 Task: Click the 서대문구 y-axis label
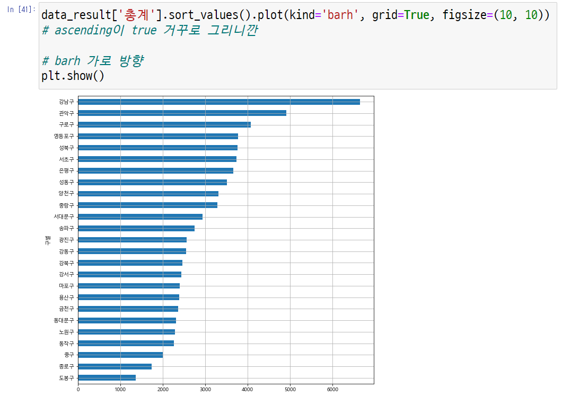coord(64,217)
